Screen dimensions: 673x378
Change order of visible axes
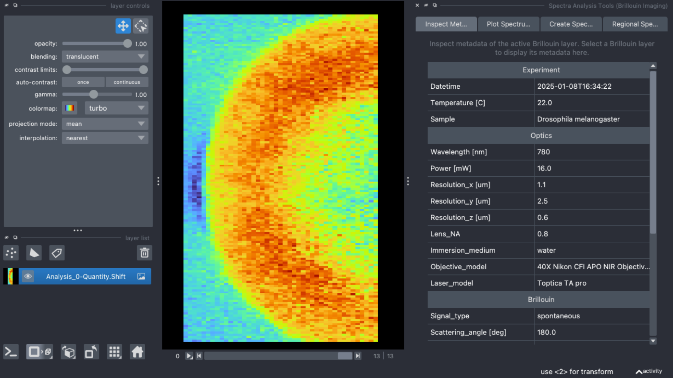[x=68, y=352]
